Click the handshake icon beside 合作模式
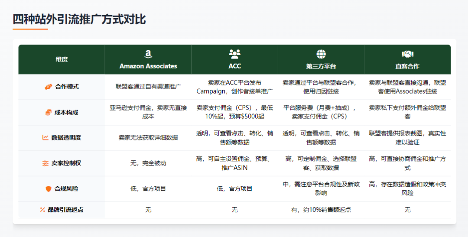The height and width of the screenshot is (237, 468). pyautogui.click(x=49, y=87)
